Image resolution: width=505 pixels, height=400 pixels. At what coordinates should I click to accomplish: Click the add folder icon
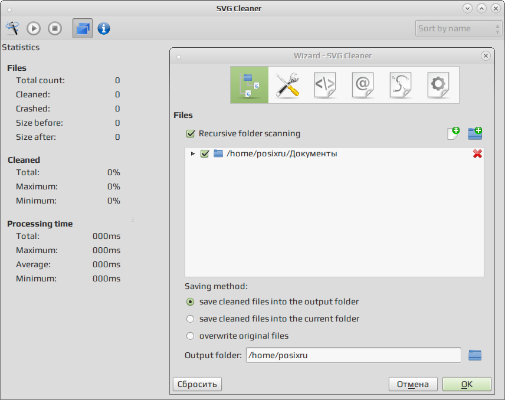475,133
